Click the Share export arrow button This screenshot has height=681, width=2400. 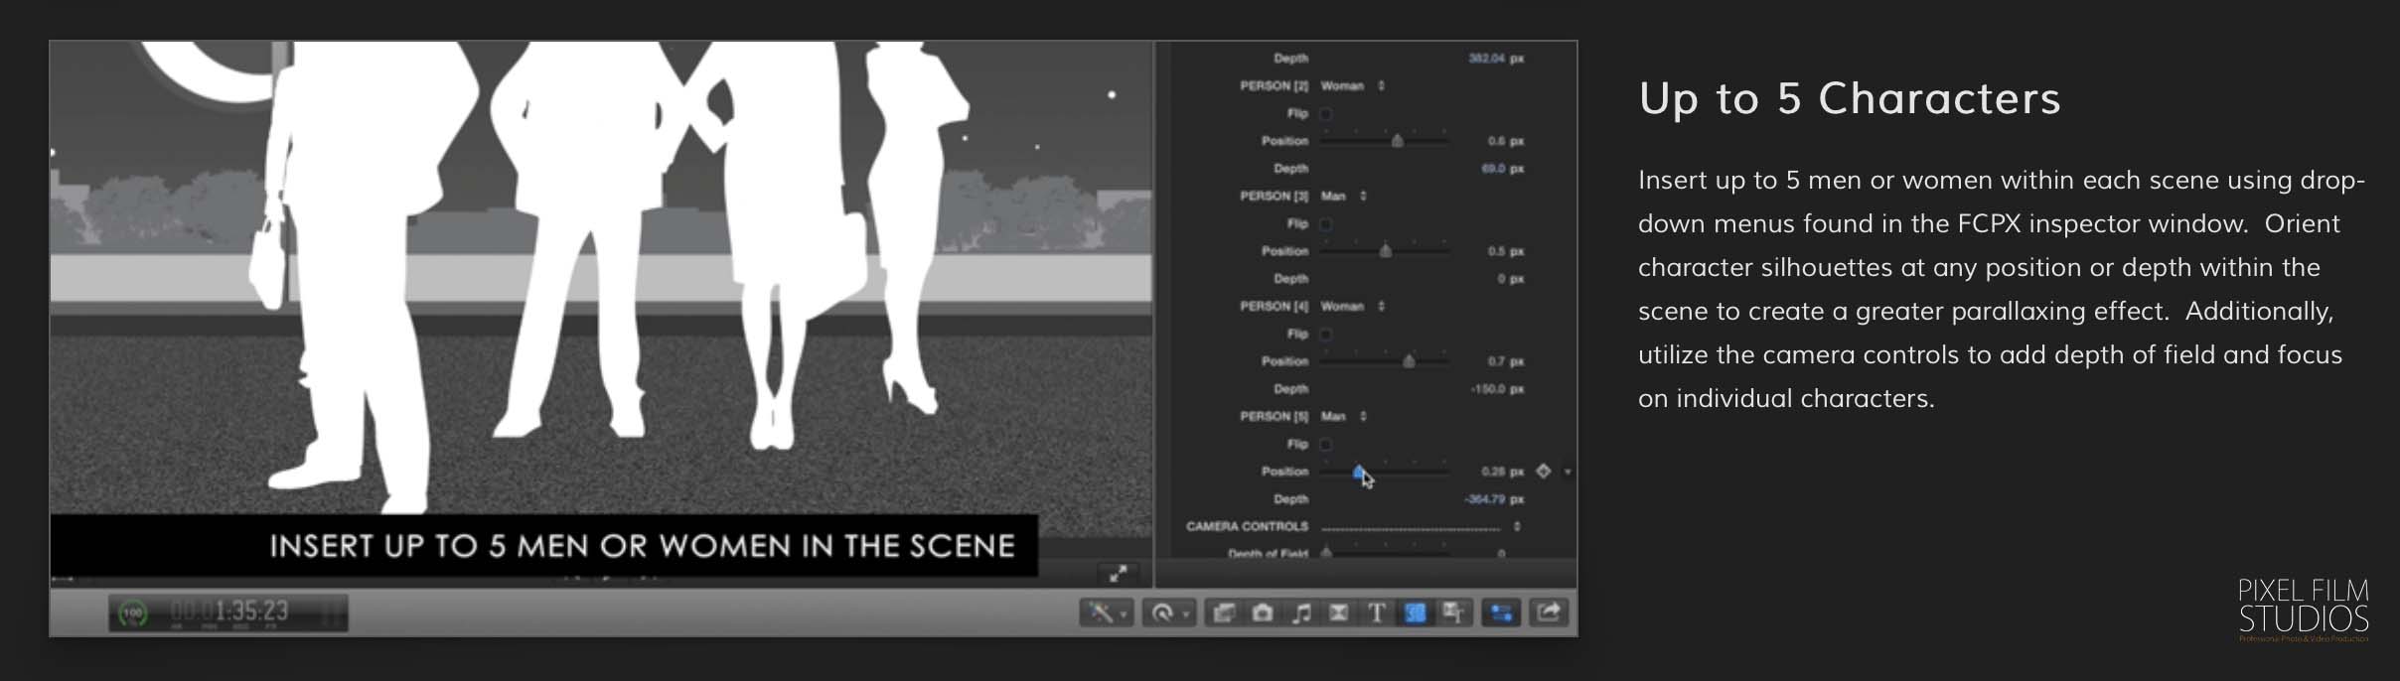tap(1549, 613)
